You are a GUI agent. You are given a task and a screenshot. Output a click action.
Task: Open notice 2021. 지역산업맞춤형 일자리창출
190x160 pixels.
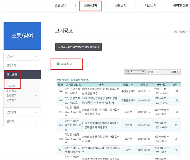[100, 101]
